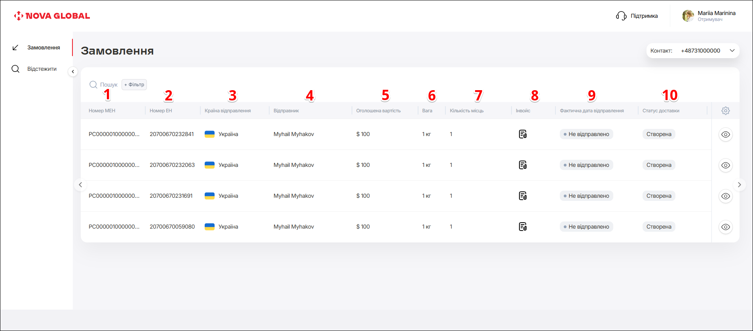Open invoice for order 20700670232841
The width and height of the screenshot is (753, 331).
point(523,134)
